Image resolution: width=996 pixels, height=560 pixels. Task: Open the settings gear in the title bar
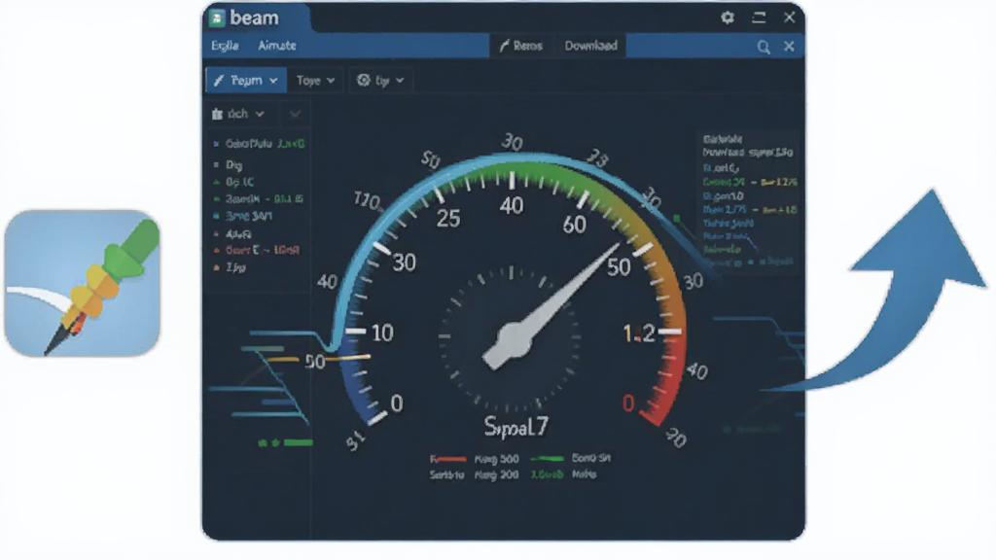coord(728,17)
